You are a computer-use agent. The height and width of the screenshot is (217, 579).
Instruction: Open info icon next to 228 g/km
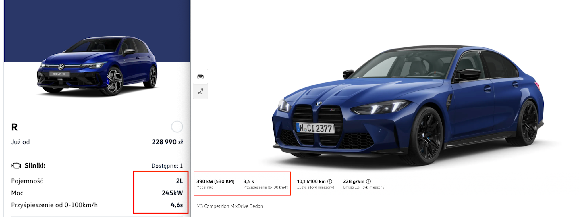click(368, 181)
